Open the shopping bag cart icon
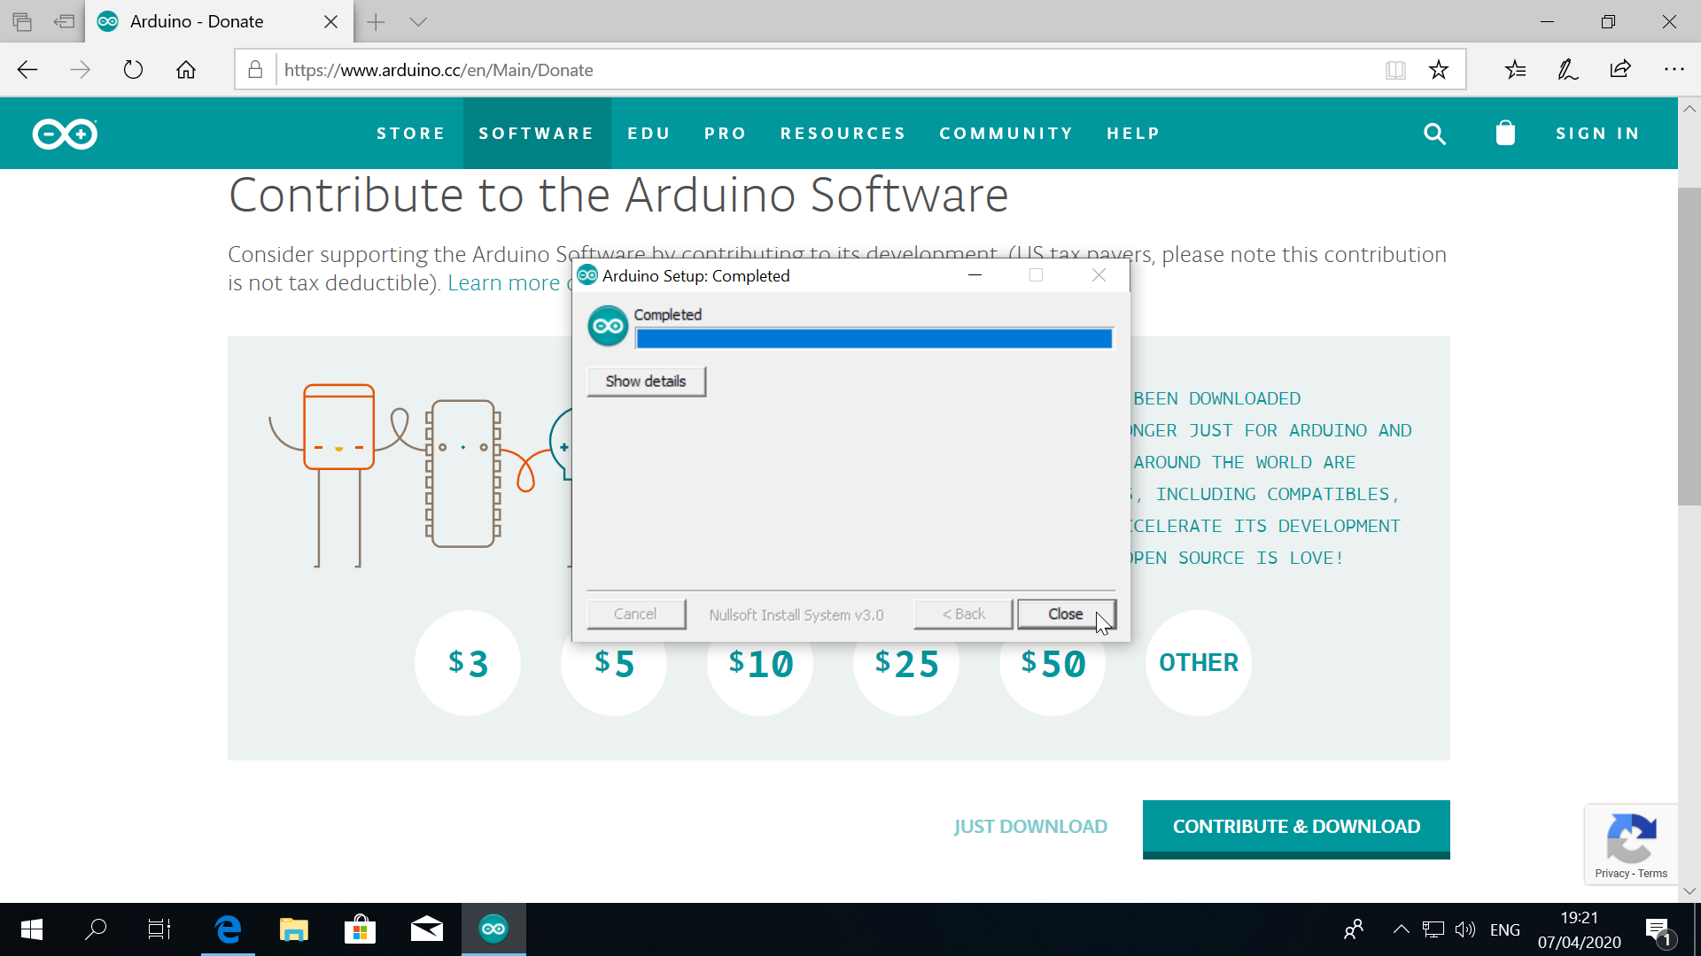The width and height of the screenshot is (1701, 956). coord(1505,133)
